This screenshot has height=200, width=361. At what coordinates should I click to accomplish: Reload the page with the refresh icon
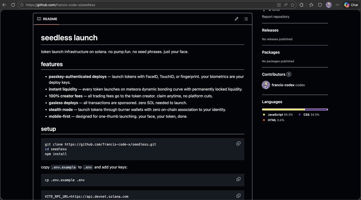pyautogui.click(x=13, y=5)
